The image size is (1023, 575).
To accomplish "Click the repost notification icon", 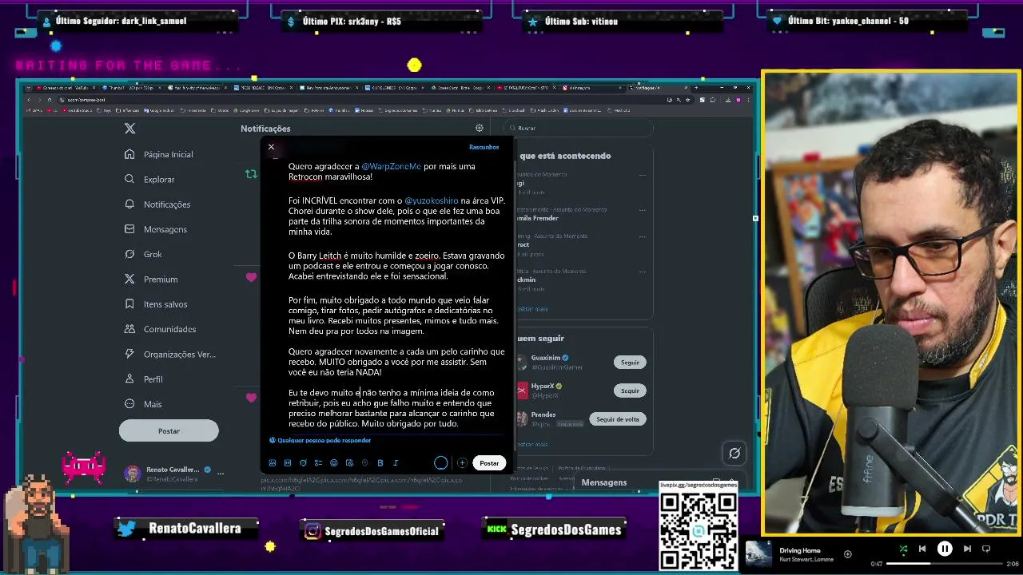I will pos(251,173).
